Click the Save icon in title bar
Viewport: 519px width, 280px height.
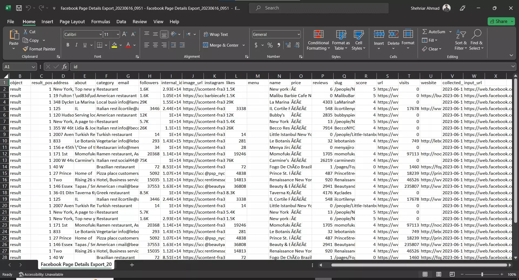point(19,8)
